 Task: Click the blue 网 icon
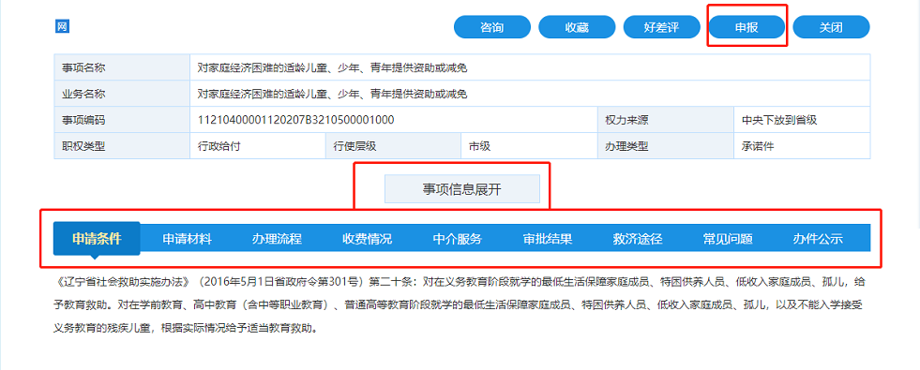[62, 26]
